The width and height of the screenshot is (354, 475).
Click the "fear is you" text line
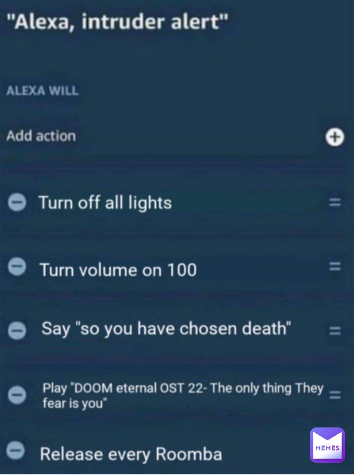tap(75, 403)
